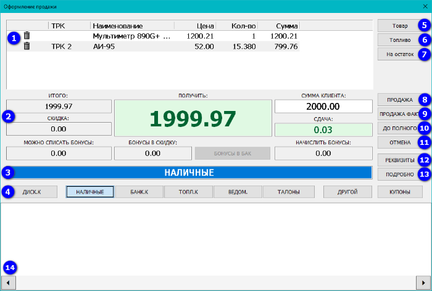Cancel the sale with ОТМЕНА
The height and width of the screenshot is (291, 432).
(x=399, y=142)
